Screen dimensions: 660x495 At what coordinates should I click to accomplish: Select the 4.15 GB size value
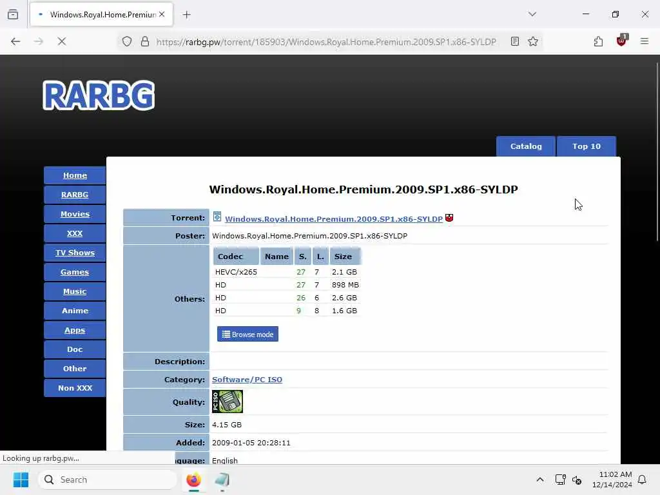(x=227, y=425)
